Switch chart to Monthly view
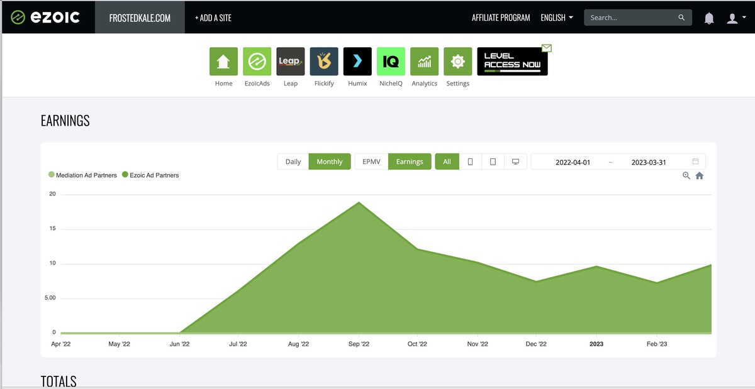 (330, 162)
